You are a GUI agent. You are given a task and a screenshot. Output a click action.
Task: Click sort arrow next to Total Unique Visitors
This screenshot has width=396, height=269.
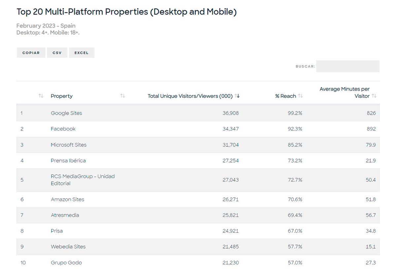click(237, 96)
